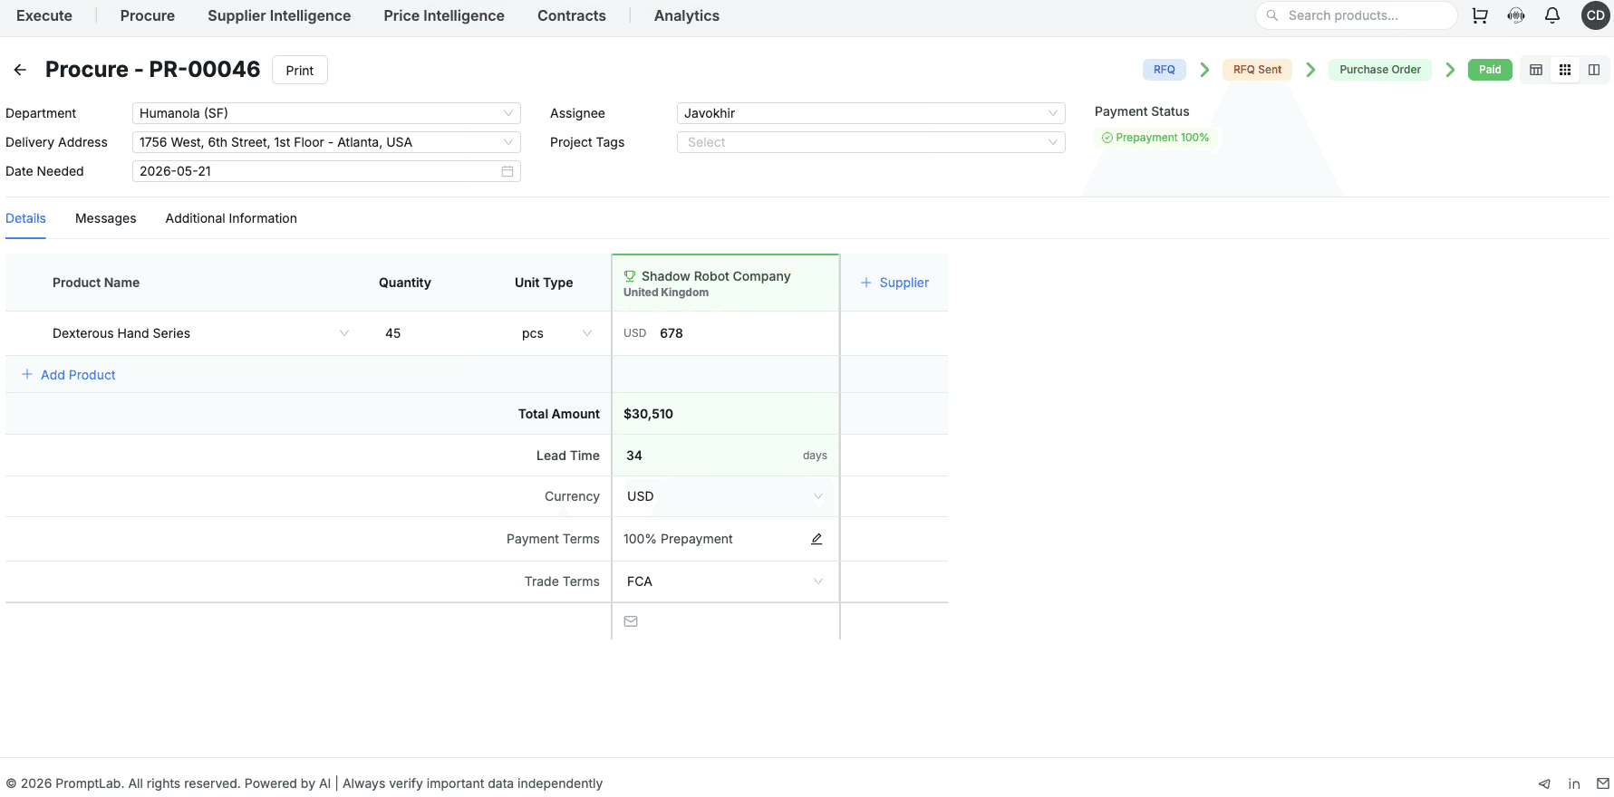Click the support headset icon
The height and width of the screenshot is (797, 1614).
click(x=1516, y=15)
